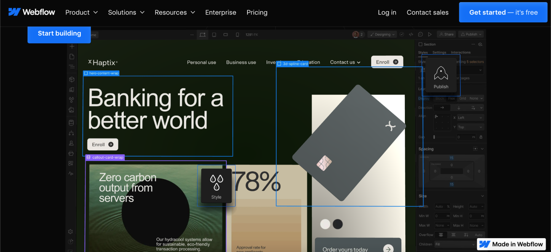Open the Add Elements panel
This screenshot has width=551, height=252.
pos(71,46)
